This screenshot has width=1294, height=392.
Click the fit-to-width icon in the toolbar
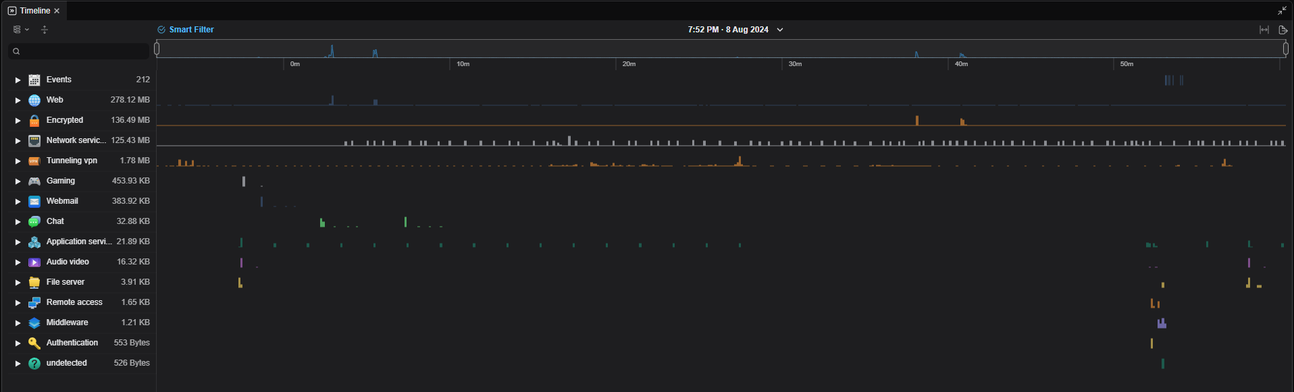tap(1264, 30)
